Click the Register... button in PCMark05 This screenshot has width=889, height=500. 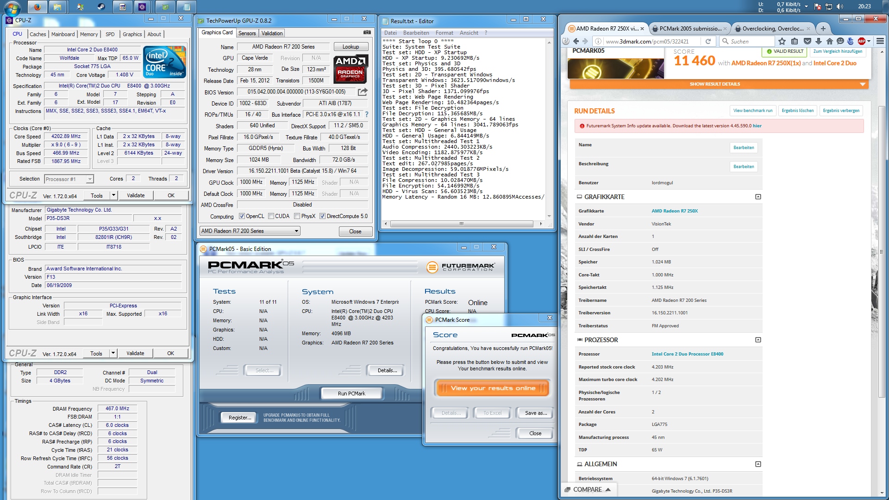tap(240, 418)
